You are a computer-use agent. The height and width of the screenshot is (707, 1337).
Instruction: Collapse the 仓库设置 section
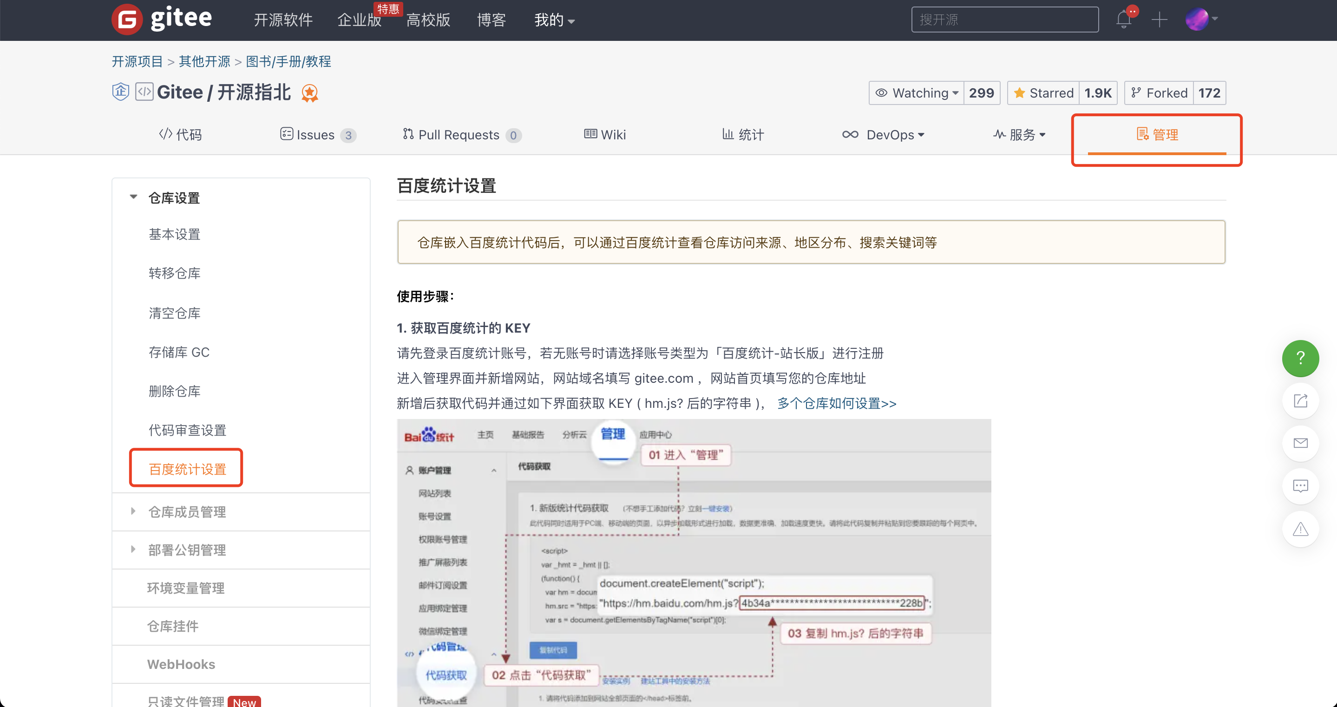coord(174,198)
